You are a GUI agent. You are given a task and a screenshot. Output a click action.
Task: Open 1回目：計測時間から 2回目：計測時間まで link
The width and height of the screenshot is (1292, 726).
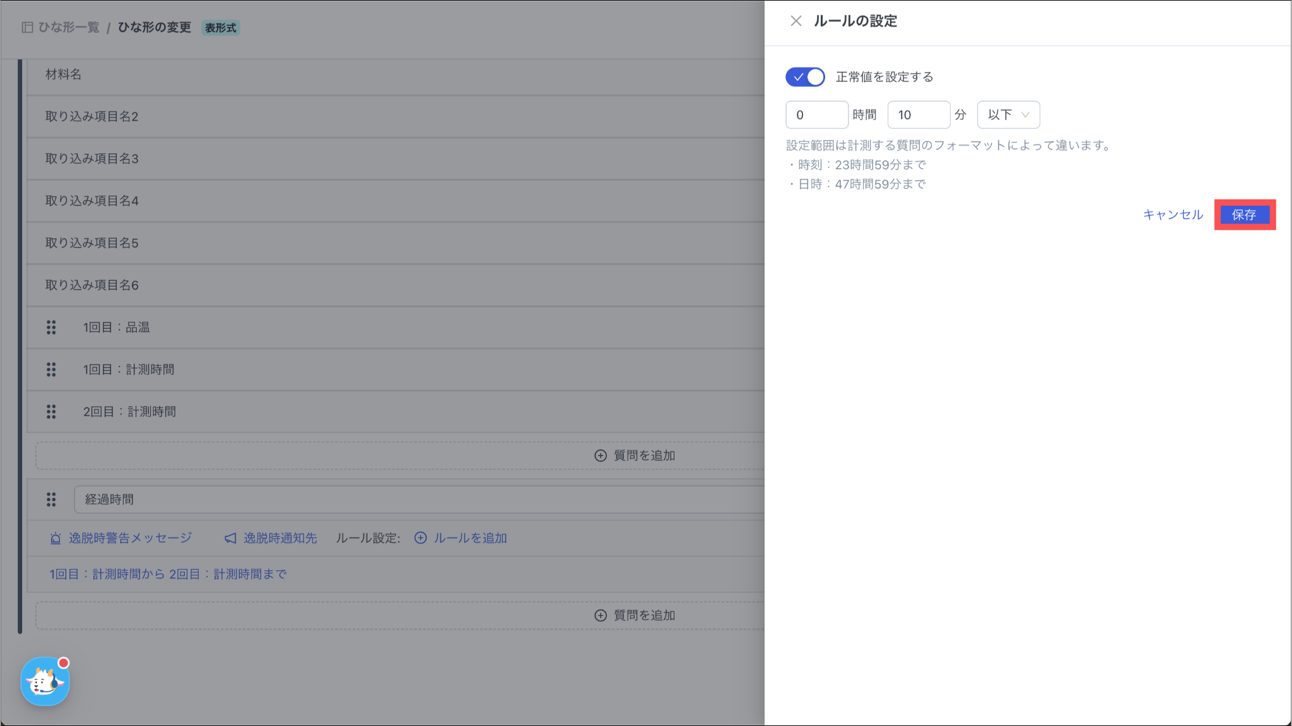(168, 574)
